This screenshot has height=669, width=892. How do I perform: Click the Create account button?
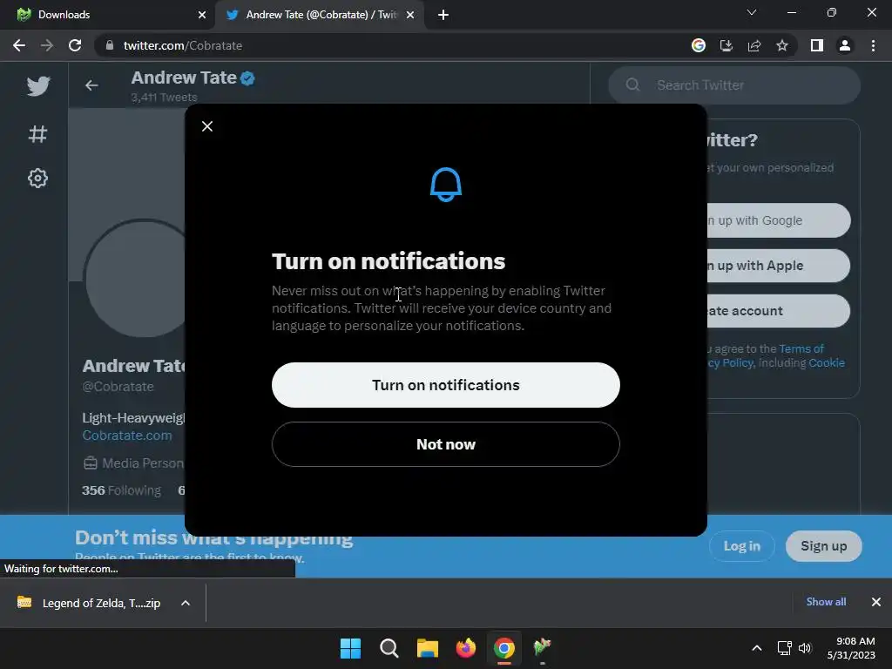pyautogui.click(x=778, y=311)
